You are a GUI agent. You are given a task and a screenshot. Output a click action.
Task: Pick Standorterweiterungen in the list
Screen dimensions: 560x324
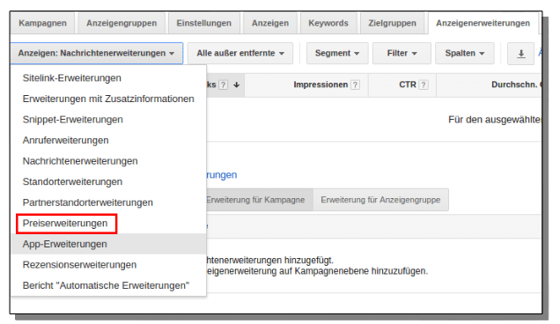[x=108, y=181]
